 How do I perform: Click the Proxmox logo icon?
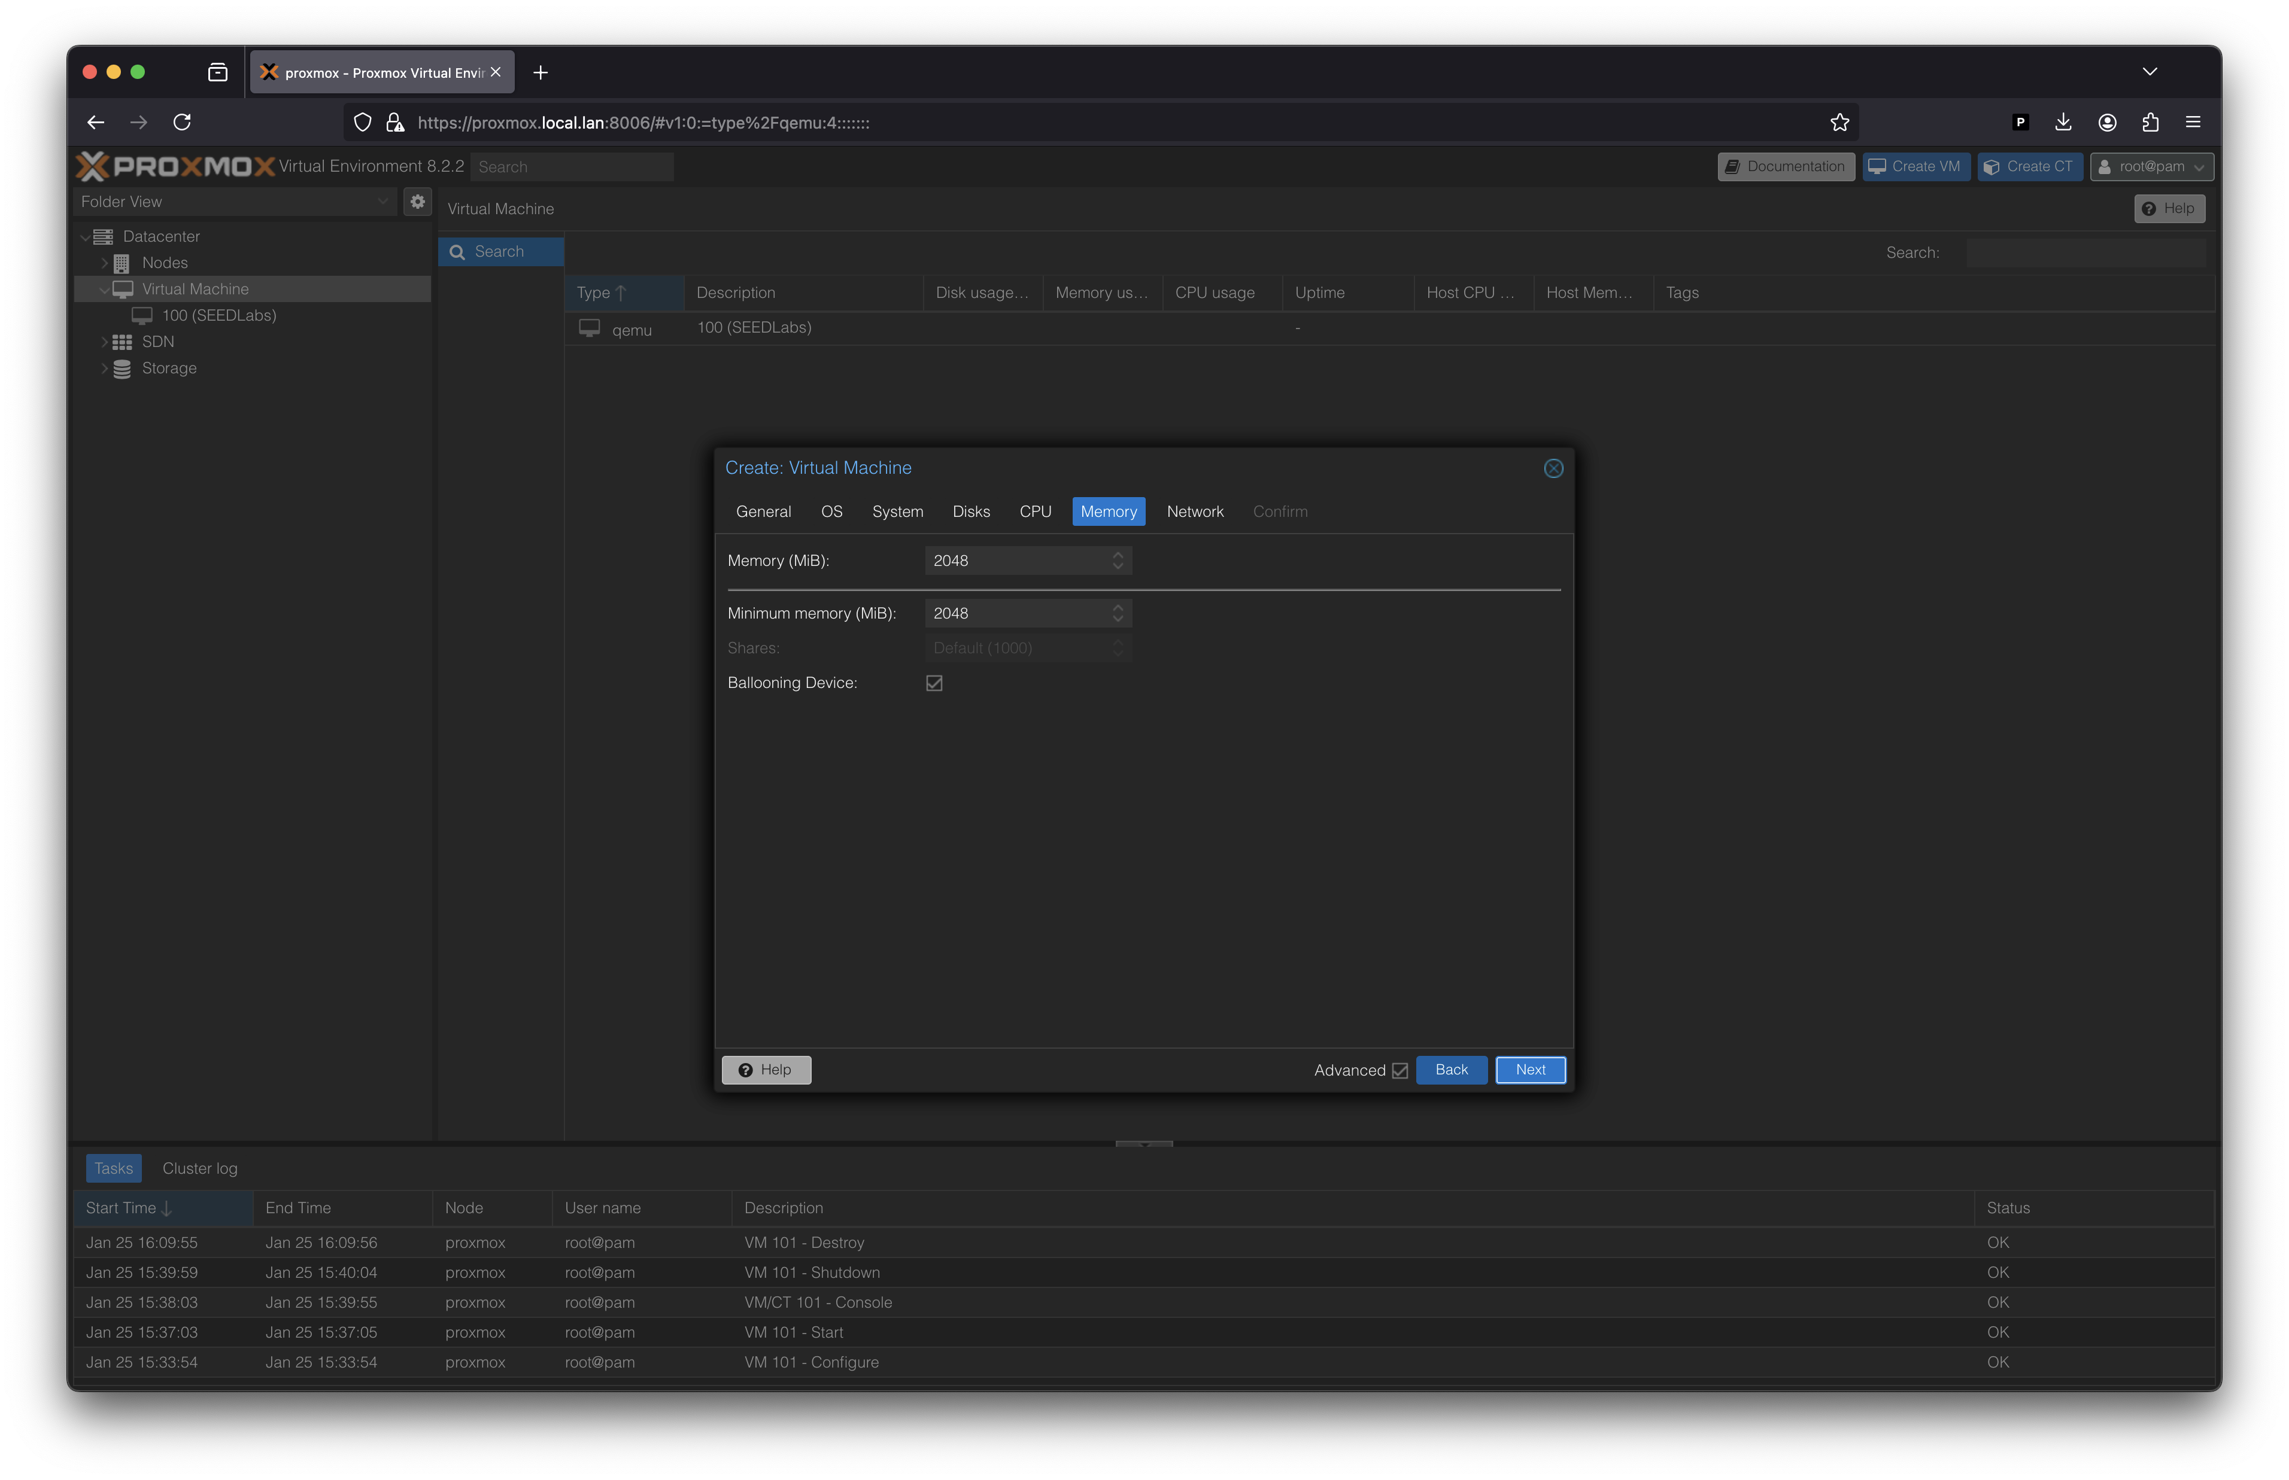[x=92, y=166]
